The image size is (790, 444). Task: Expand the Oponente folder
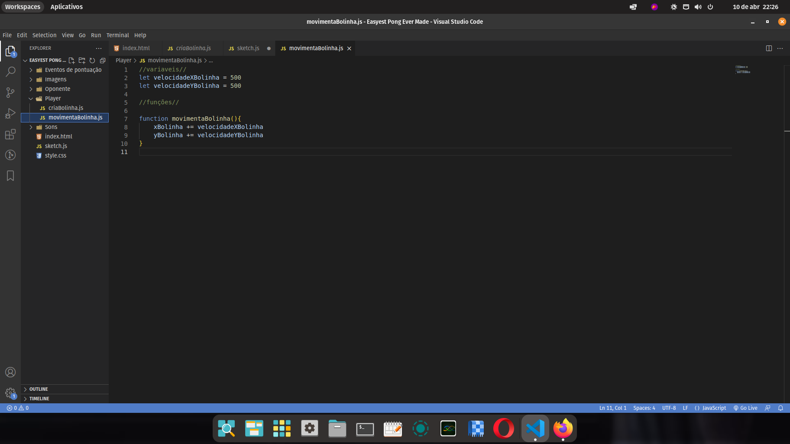pos(65,89)
